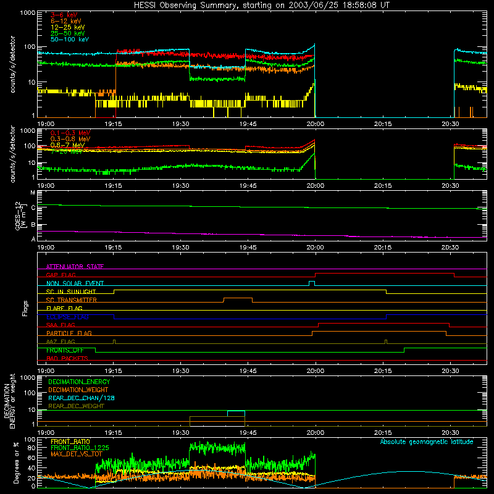
Task: Click the 'REAR_DEC_WEIGHT' legend label
Action: tap(76, 406)
